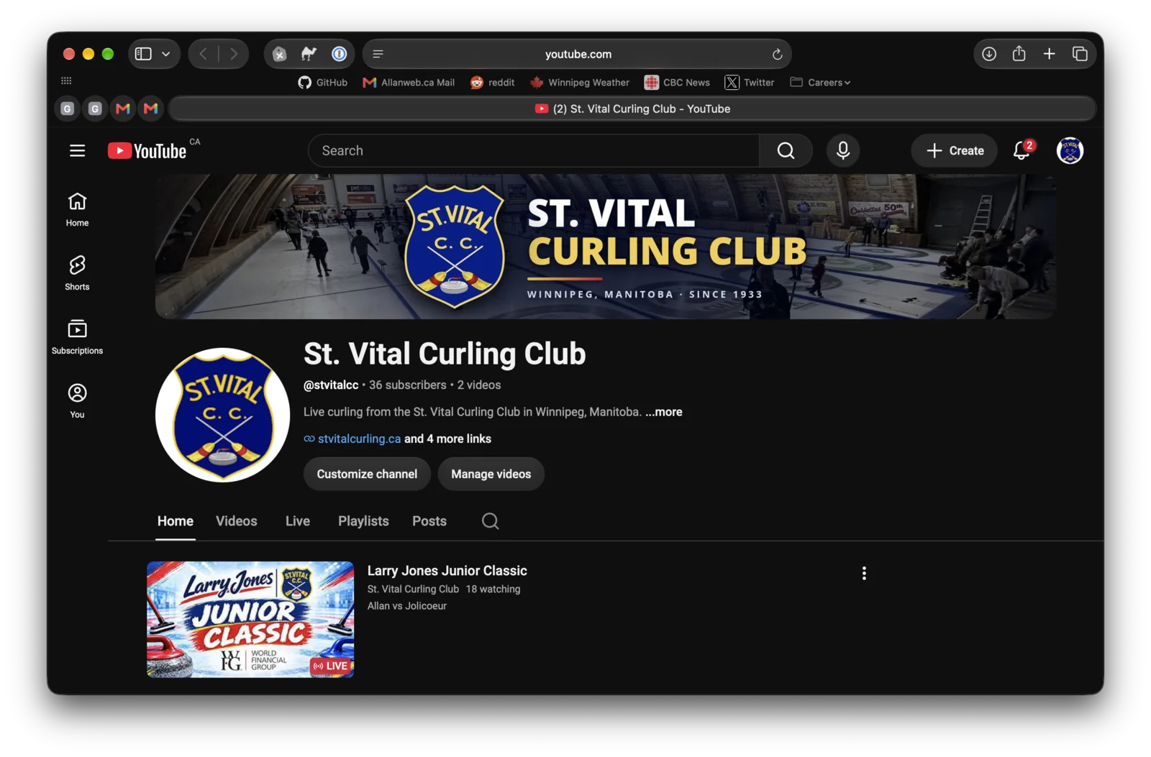Click Customize channel

[x=367, y=474]
